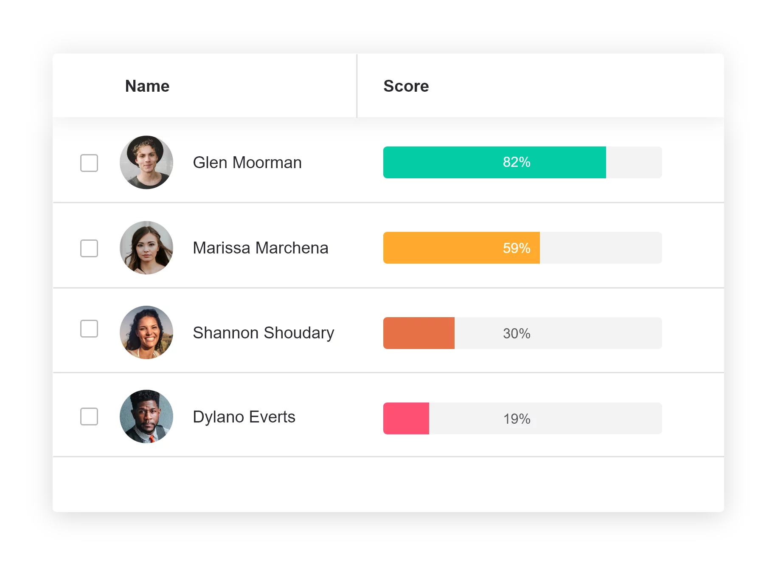
Task: Select Dylano Everts' profile photo
Action: (x=146, y=417)
